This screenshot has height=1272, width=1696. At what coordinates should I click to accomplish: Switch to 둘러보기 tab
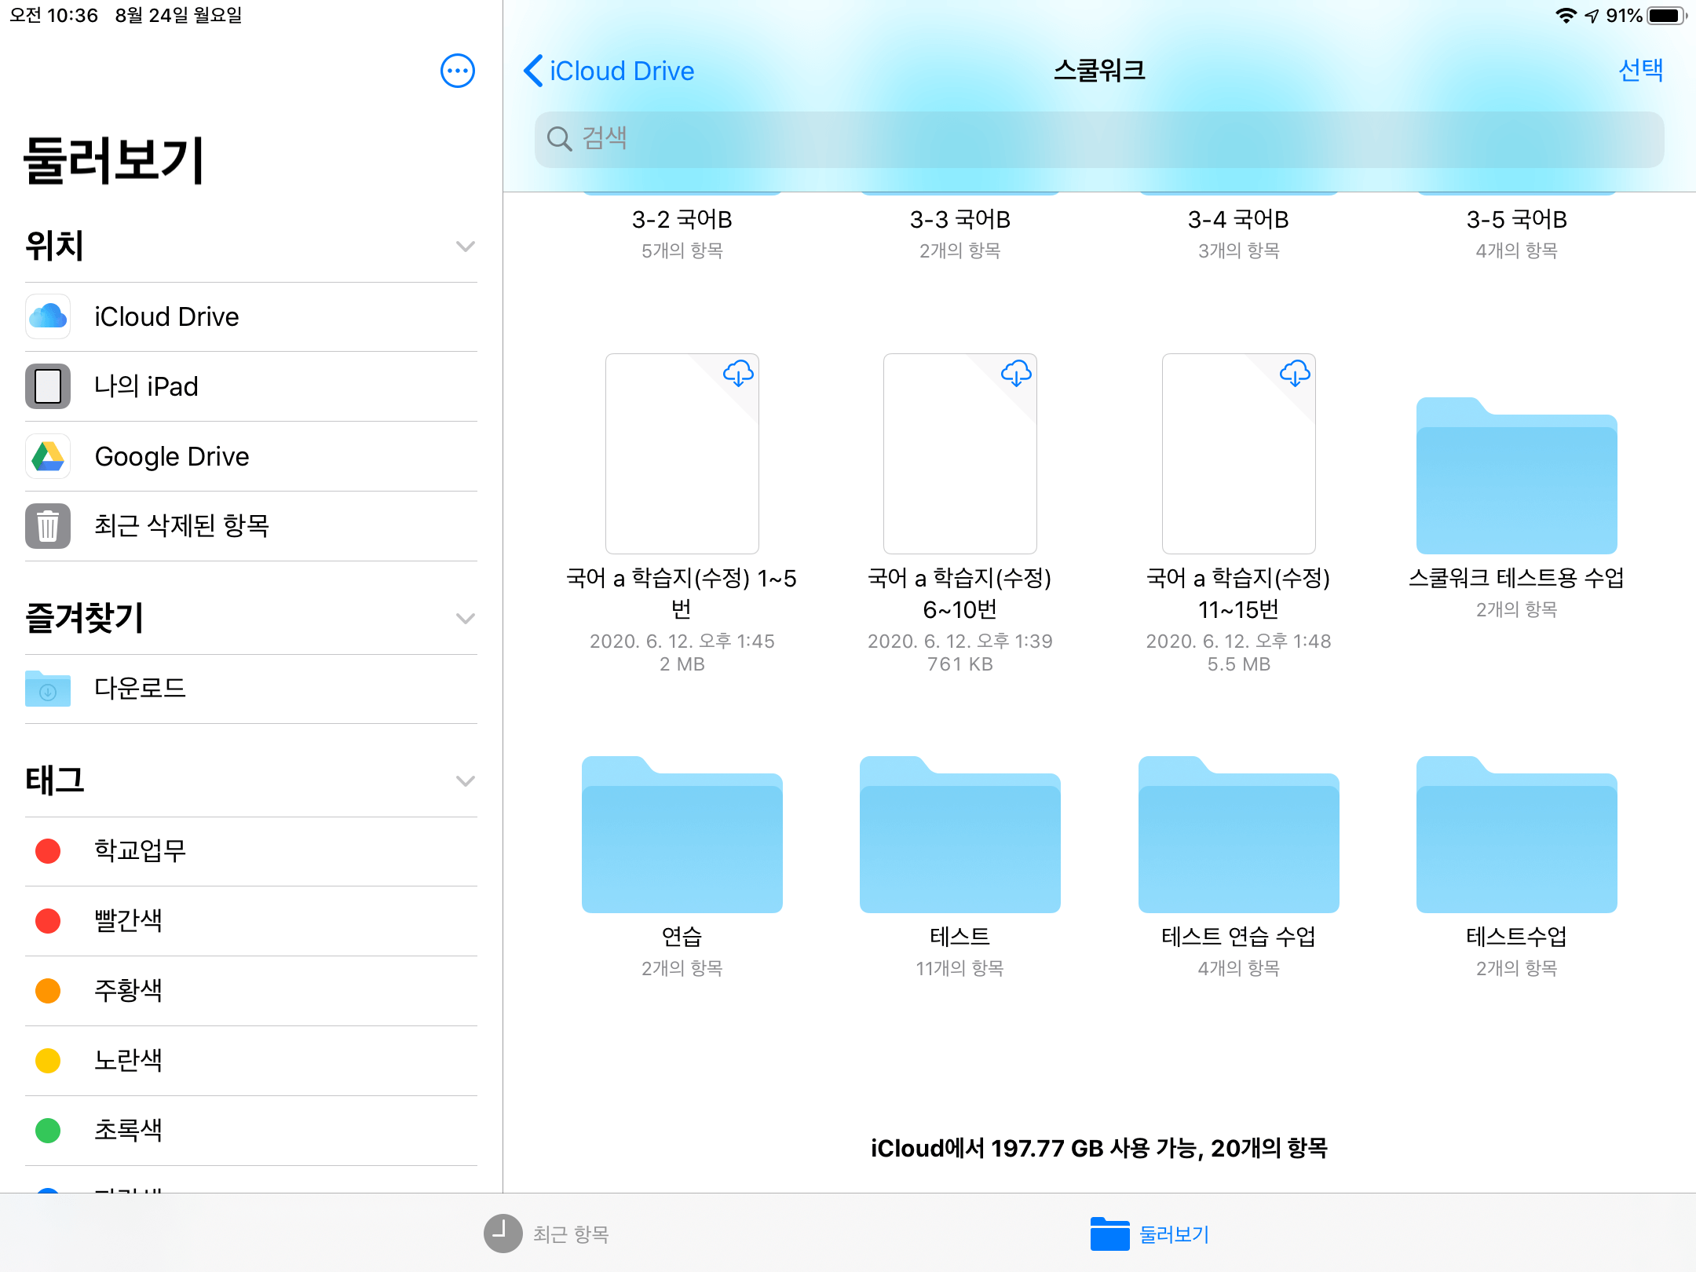pos(1150,1234)
